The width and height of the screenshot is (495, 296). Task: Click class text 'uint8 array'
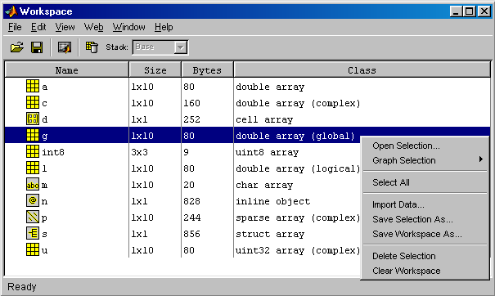[267, 152]
